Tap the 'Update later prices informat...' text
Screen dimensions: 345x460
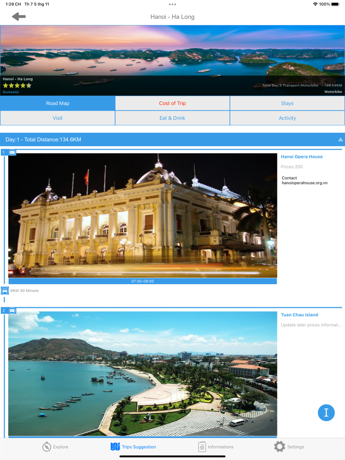(311, 325)
